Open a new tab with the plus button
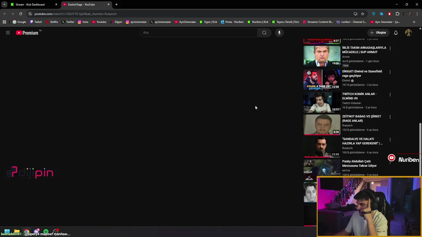422x237 pixels. (x=116, y=5)
